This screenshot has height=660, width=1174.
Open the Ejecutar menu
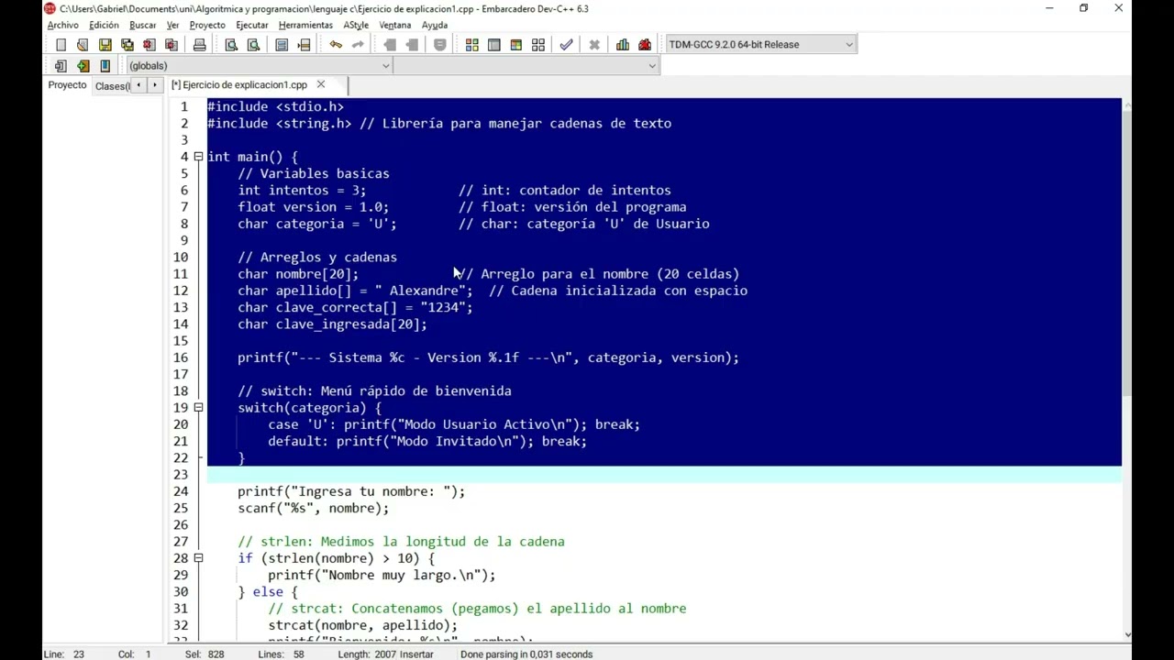coord(252,25)
